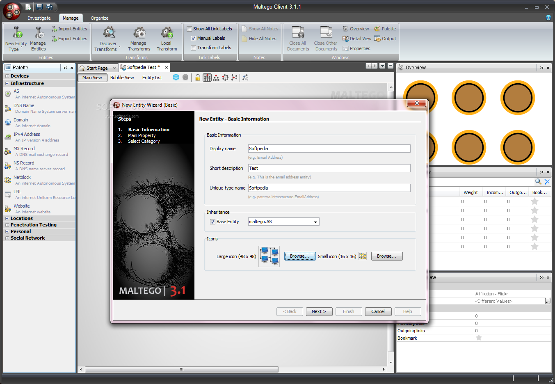Click Local Transform in ribbon
Screen dimensions: 555x384
point(167,39)
